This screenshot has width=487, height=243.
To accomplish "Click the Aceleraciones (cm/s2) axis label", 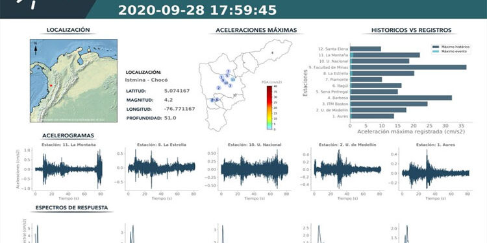I will click(x=18, y=169).
